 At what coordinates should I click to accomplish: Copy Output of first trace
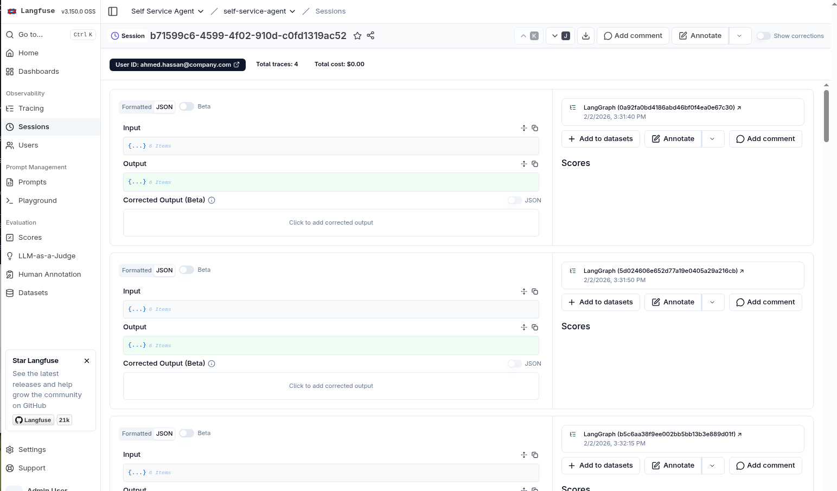click(535, 164)
